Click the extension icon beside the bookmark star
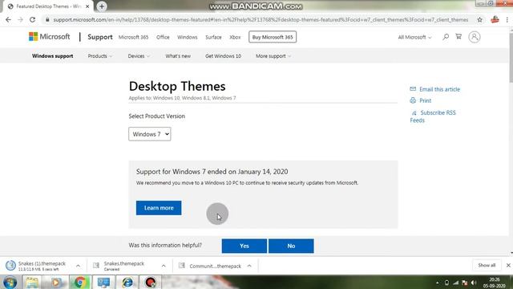Viewport: 513px width, 289px height. [495, 19]
